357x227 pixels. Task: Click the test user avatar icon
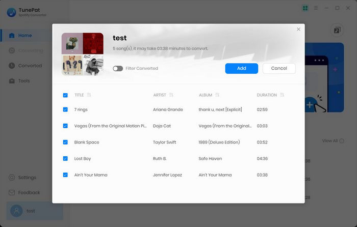pyautogui.click(x=16, y=211)
